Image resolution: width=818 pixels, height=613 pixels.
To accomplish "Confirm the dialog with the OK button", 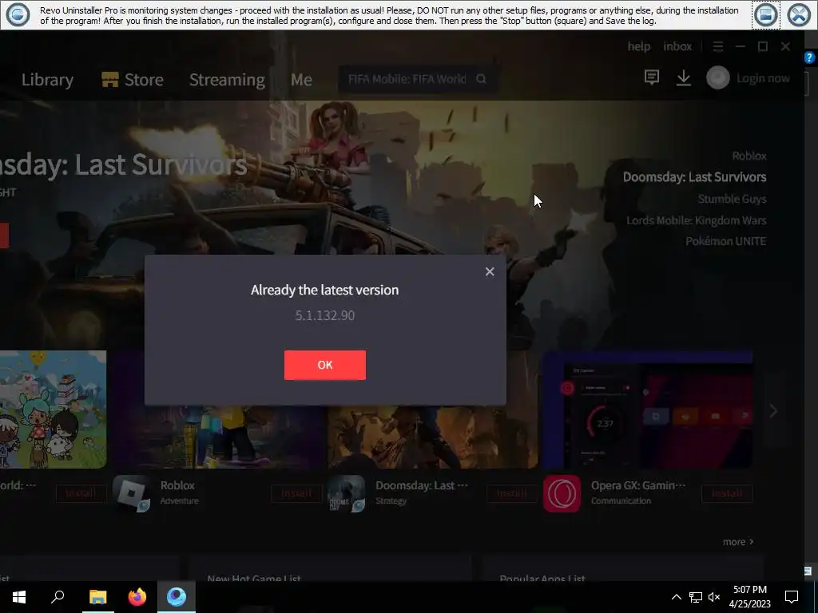I will [324, 365].
